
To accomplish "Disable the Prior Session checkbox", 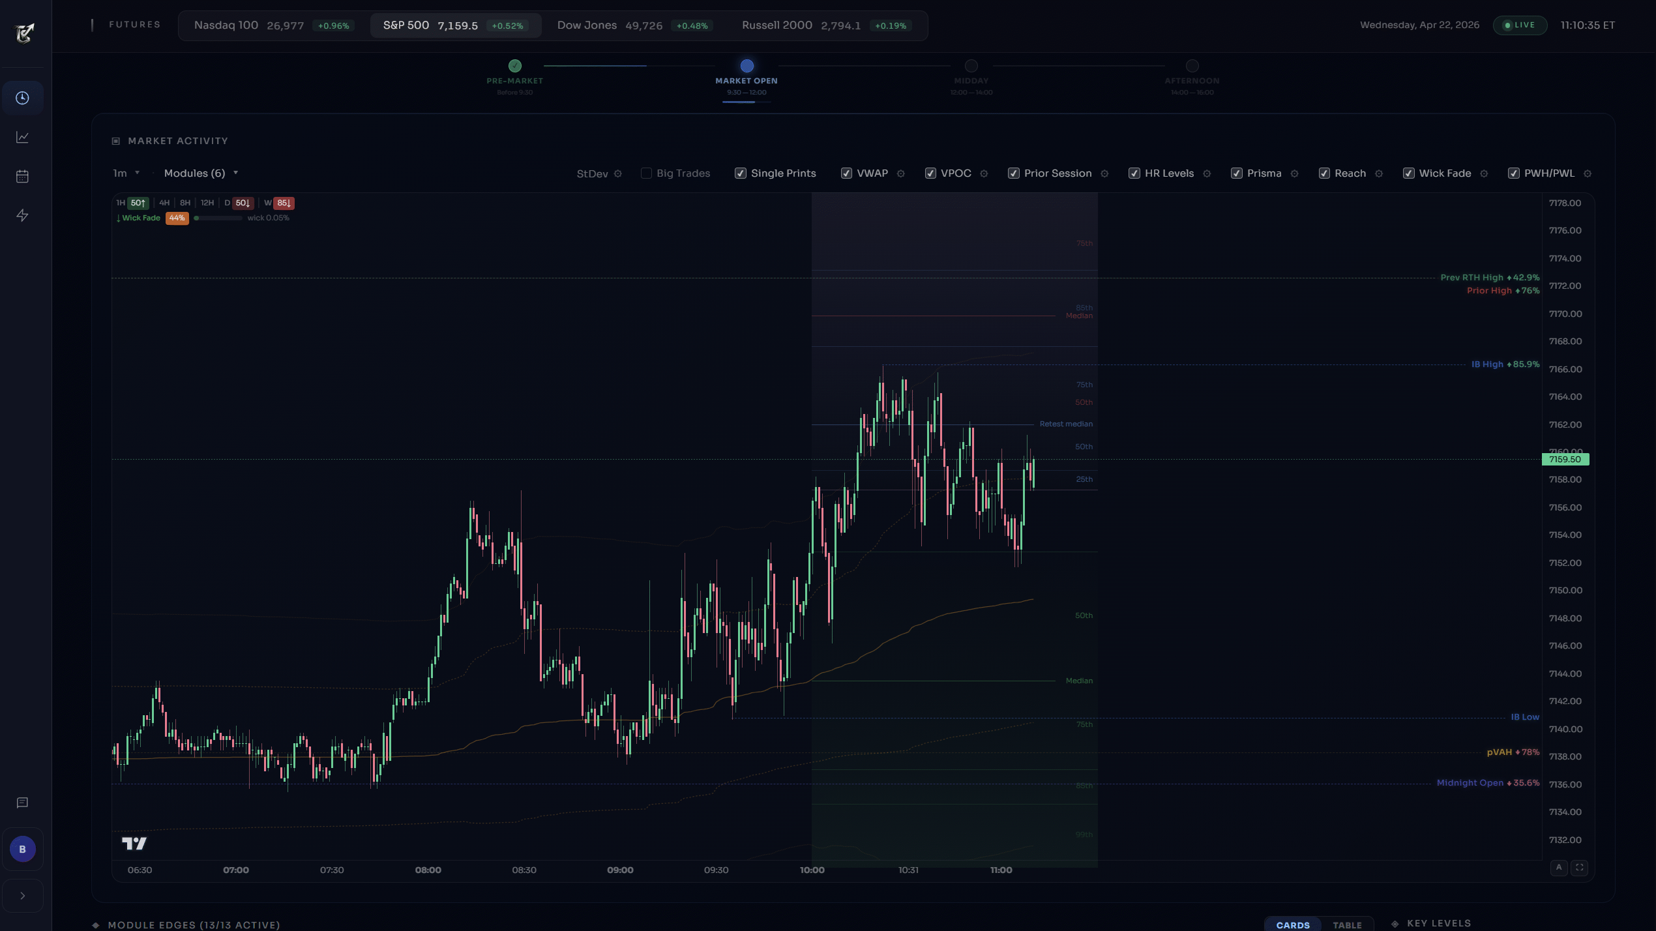I will 1013,173.
